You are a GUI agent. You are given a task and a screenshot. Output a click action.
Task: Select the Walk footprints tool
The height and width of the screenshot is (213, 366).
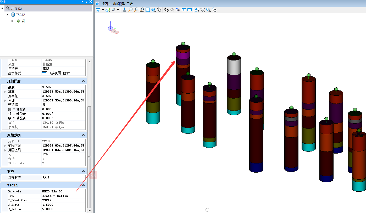pos(167,10)
